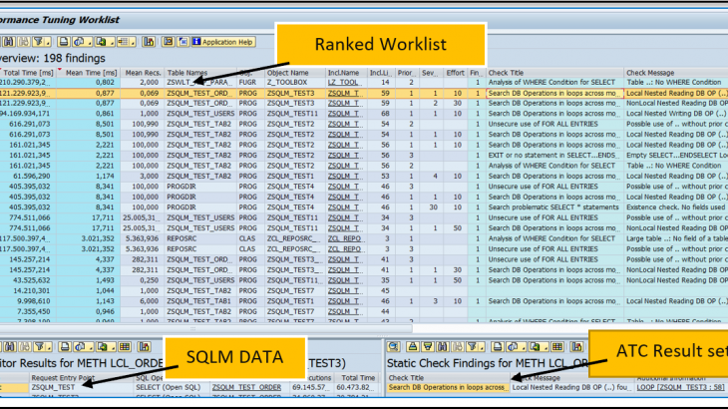Open the Export dropdown arrow in worklist toolbar

tap(112, 43)
